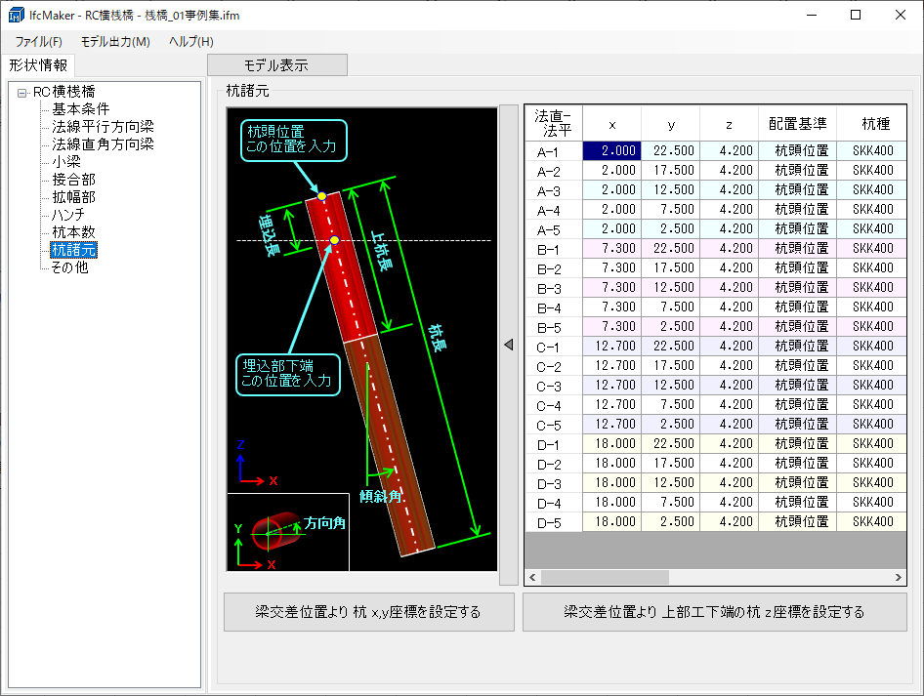The image size is (924, 696).
Task: Open 杭種 cell for row B-5
Action: (x=871, y=326)
